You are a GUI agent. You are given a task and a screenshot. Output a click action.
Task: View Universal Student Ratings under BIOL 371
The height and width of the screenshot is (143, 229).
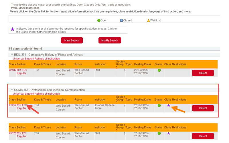tap(36, 59)
